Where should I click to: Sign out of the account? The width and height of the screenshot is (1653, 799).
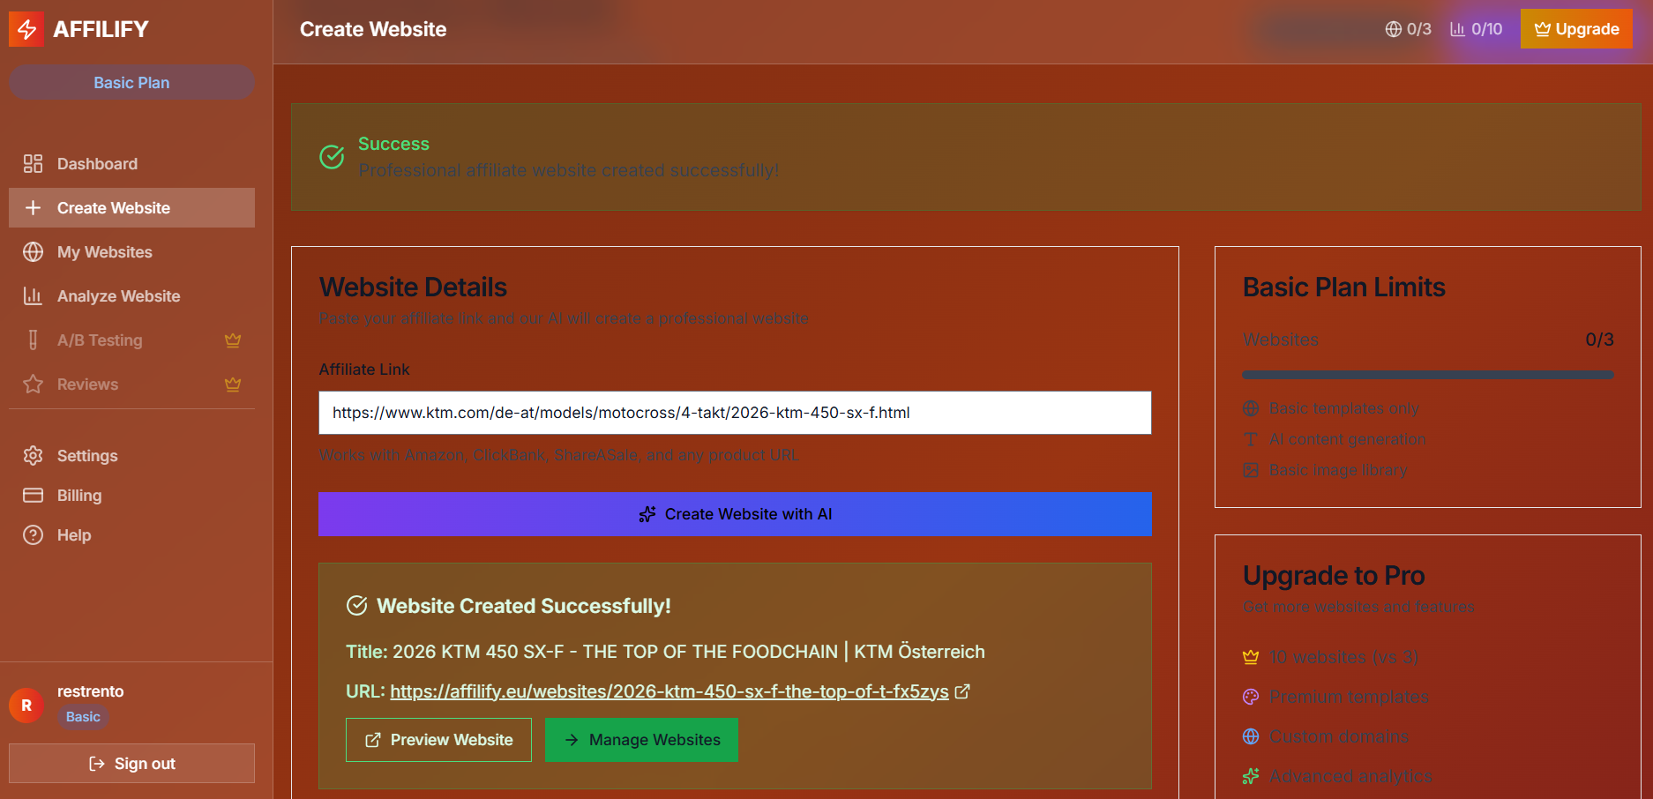[132, 764]
